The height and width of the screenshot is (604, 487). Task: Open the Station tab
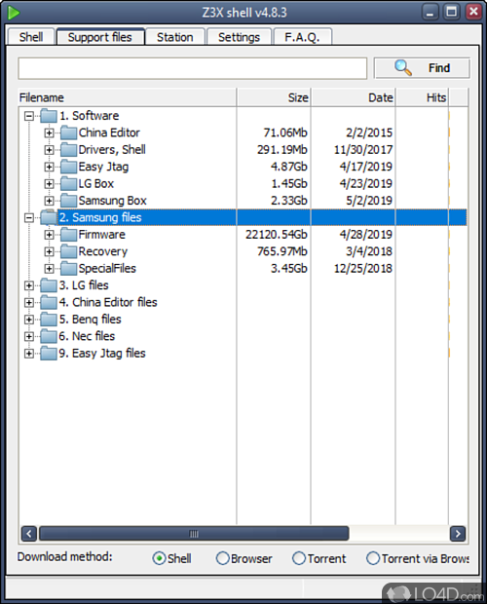(175, 37)
